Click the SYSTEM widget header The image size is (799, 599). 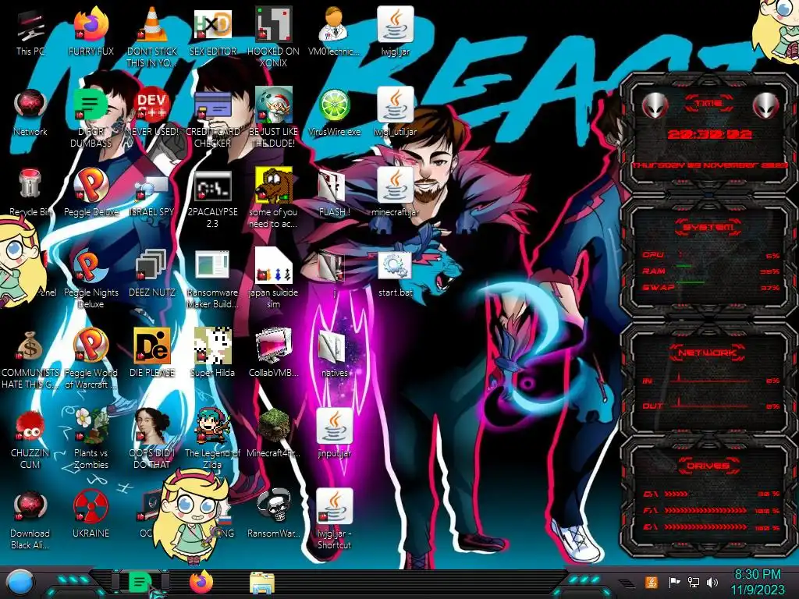708,227
